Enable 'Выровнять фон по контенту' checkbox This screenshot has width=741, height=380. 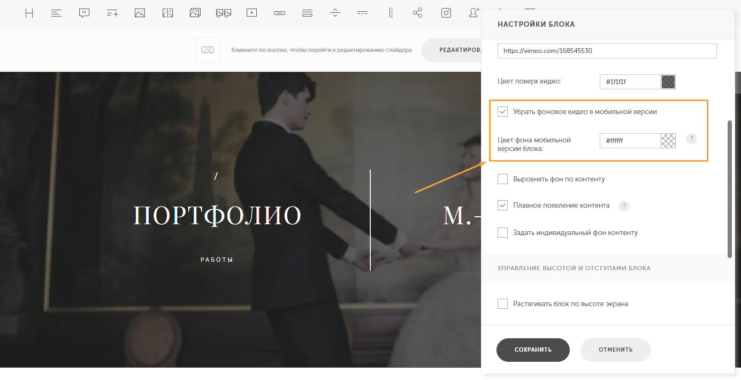pyautogui.click(x=502, y=179)
